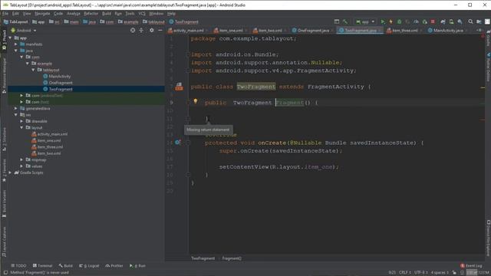
Task: Click the lock read-only icon in status bar
Action: tap(454, 273)
